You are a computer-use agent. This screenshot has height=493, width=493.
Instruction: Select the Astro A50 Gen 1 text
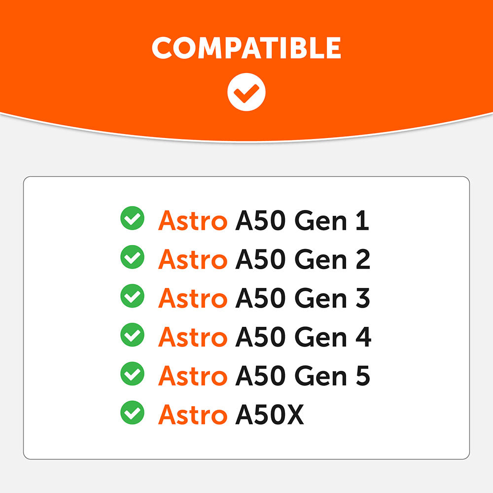pos(263,220)
